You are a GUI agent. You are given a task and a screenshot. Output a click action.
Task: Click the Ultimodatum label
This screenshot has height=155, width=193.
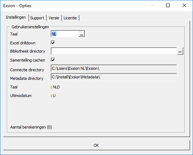21,96
